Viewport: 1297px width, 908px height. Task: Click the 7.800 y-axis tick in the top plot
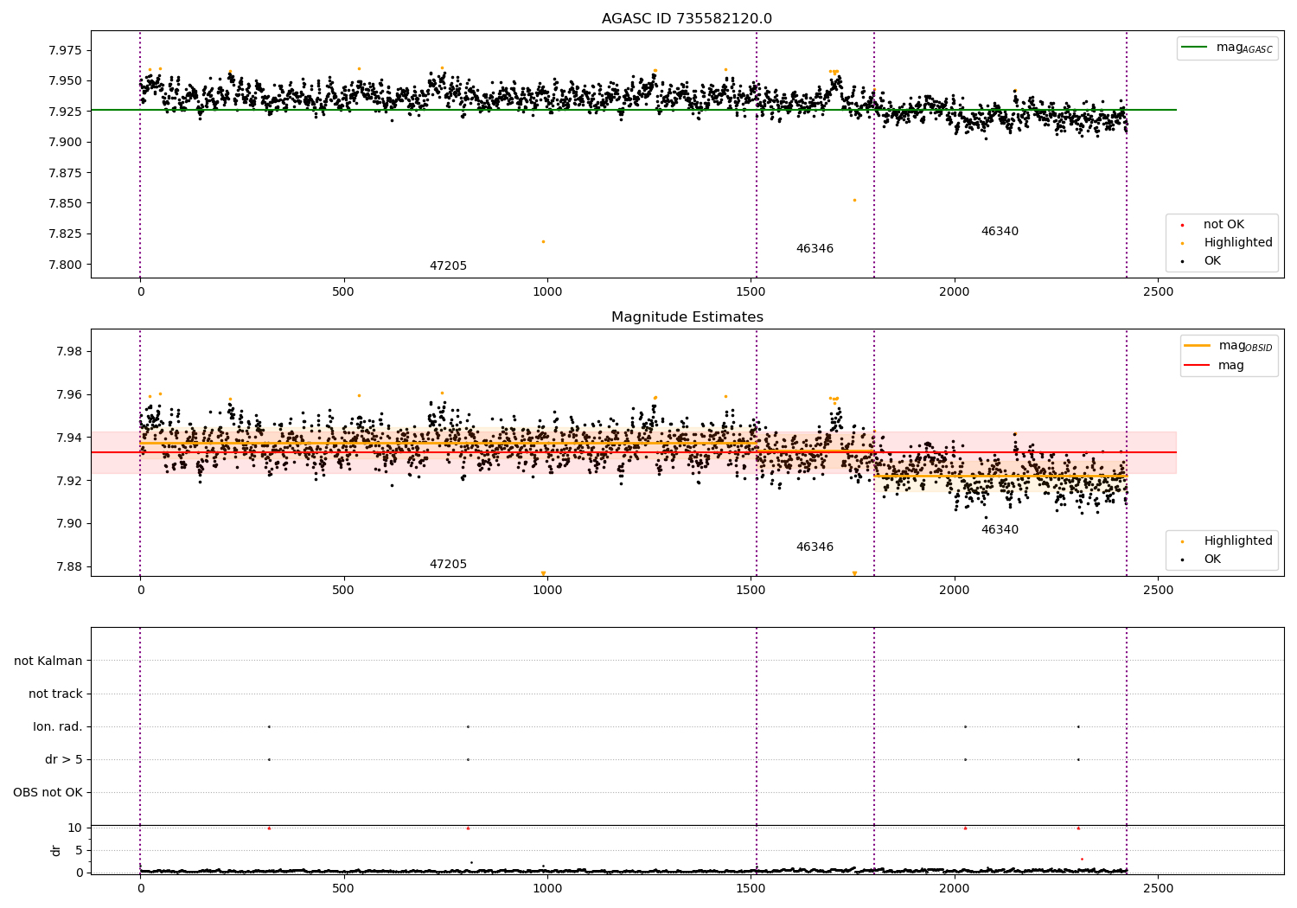(65, 265)
